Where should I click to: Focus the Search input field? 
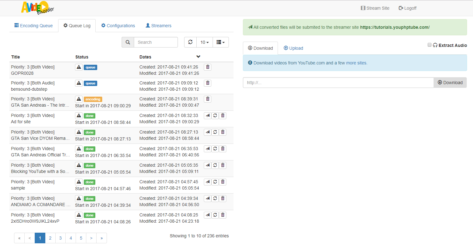pyautogui.click(x=156, y=42)
